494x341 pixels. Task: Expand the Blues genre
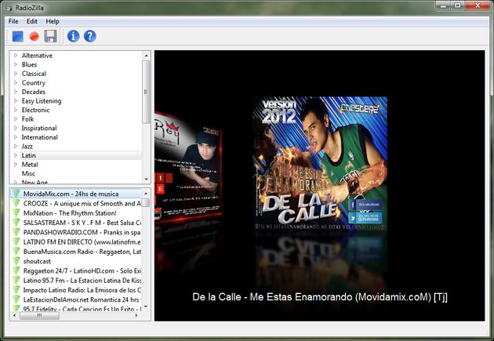[16, 64]
